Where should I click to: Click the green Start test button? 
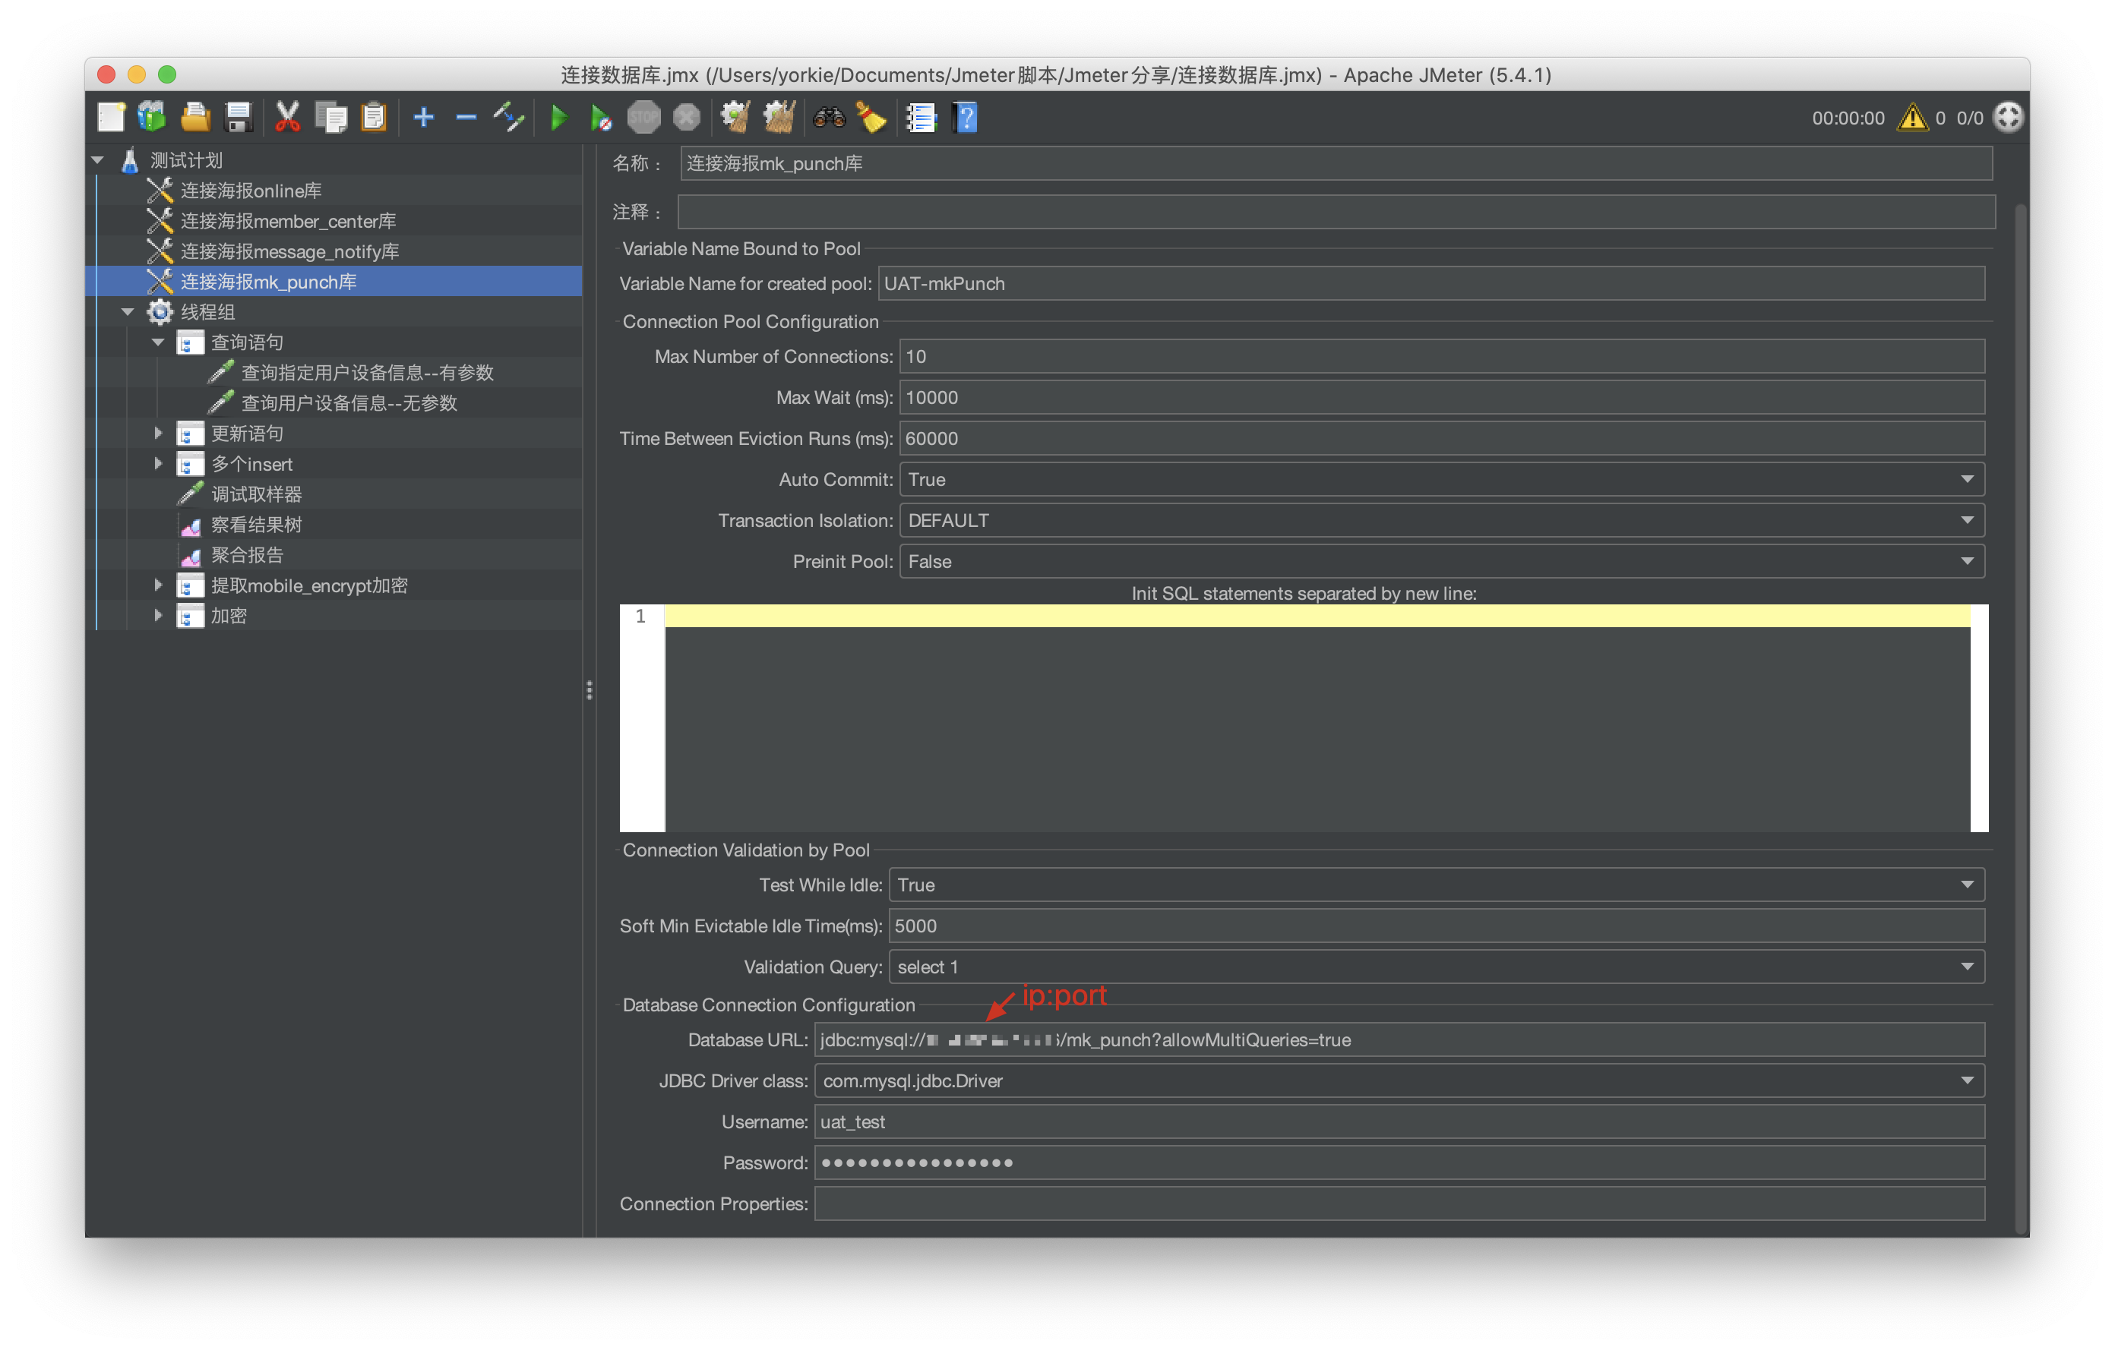558,118
